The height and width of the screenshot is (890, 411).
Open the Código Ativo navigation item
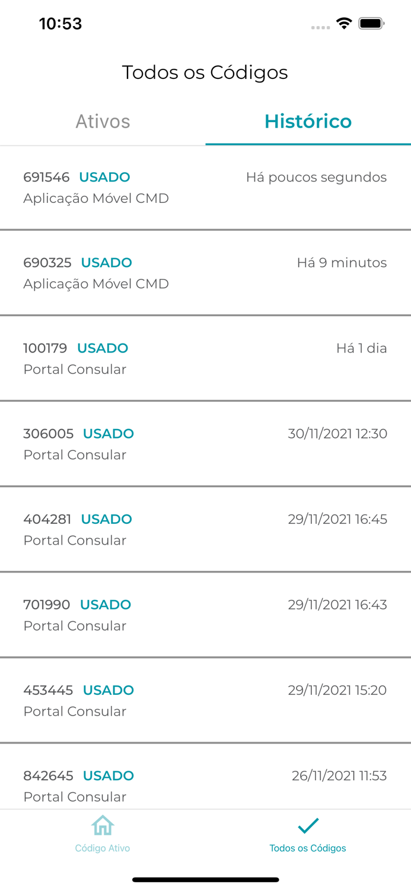103,832
